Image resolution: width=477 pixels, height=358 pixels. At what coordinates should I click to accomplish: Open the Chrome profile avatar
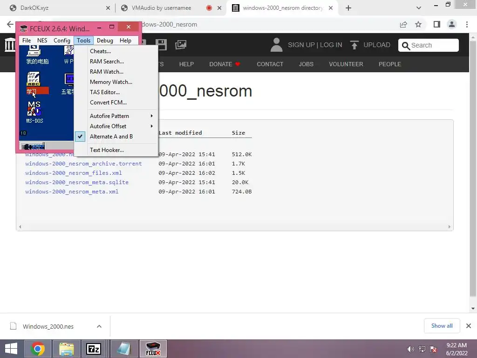coord(452,24)
